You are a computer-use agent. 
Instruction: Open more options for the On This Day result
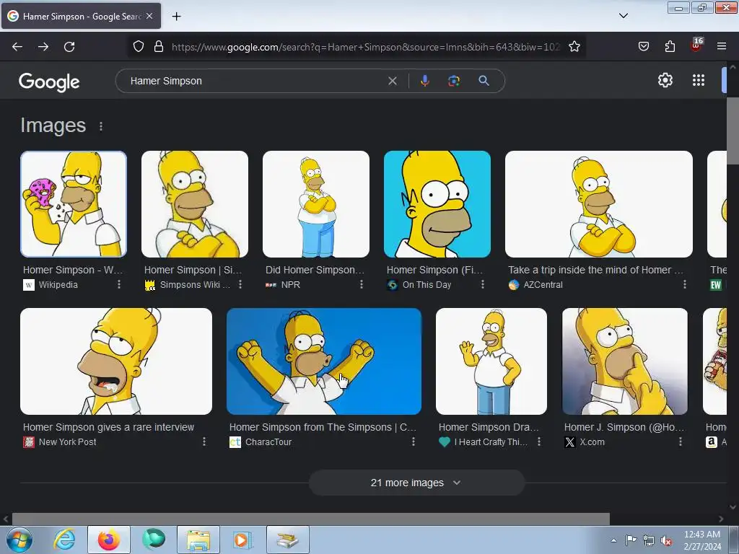483,284
